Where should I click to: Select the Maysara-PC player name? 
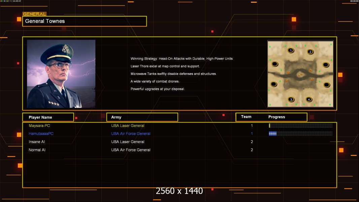tap(39, 126)
